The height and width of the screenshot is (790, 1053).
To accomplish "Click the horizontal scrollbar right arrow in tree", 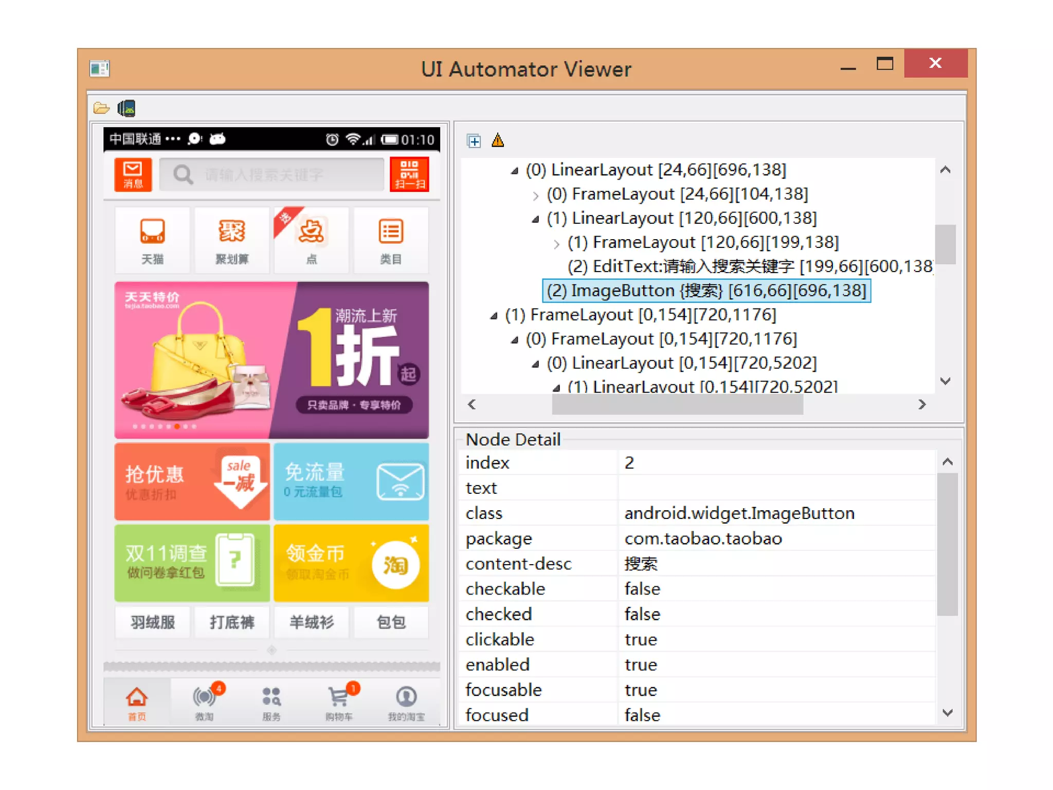I will (922, 405).
